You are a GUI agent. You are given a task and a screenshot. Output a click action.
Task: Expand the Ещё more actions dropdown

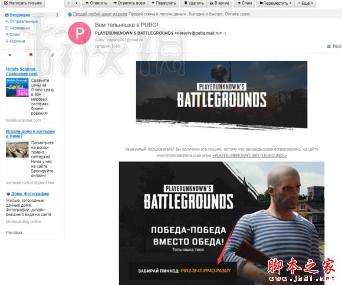tap(305, 3)
